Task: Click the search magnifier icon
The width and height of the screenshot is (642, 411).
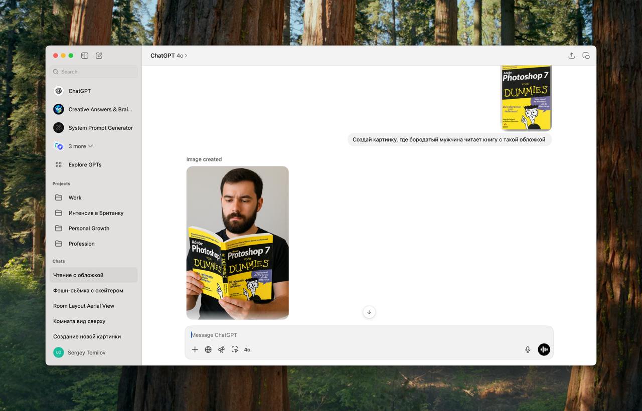Action: [x=56, y=72]
